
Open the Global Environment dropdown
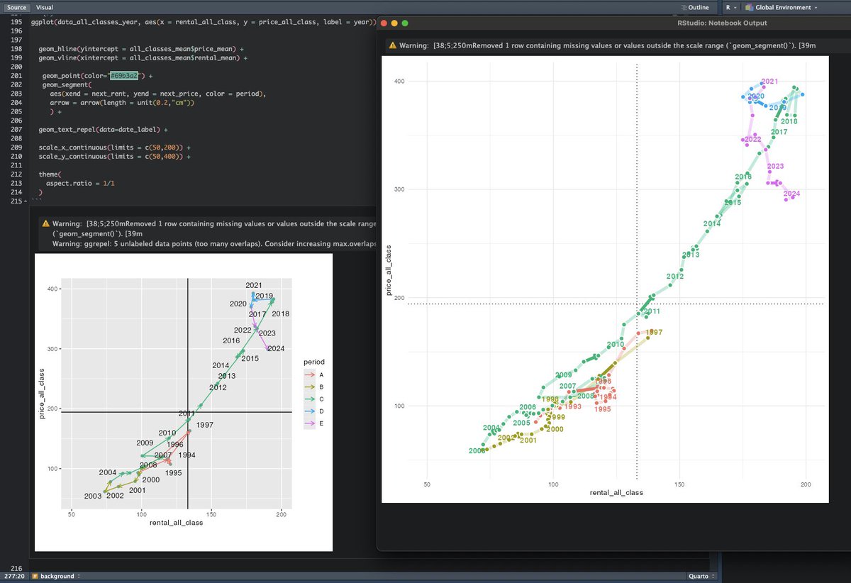click(x=786, y=7)
